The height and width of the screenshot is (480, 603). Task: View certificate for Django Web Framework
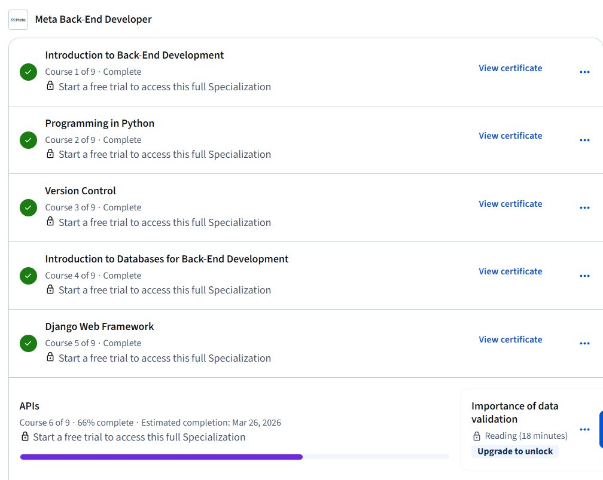[x=510, y=340]
